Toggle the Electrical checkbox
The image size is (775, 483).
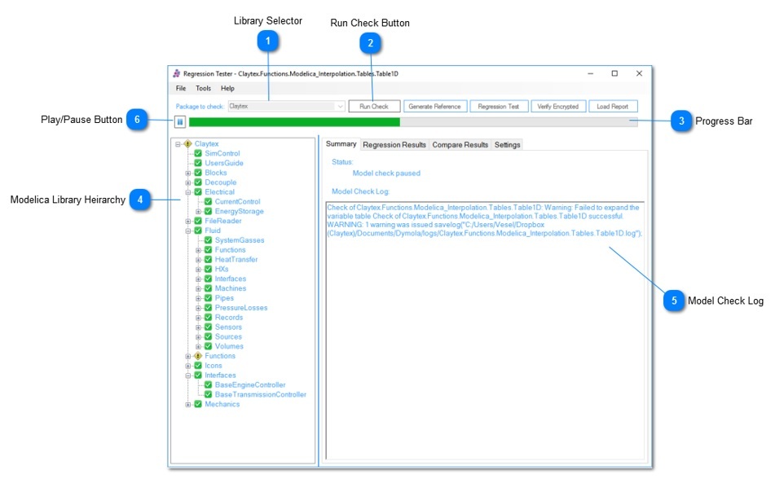coord(198,191)
